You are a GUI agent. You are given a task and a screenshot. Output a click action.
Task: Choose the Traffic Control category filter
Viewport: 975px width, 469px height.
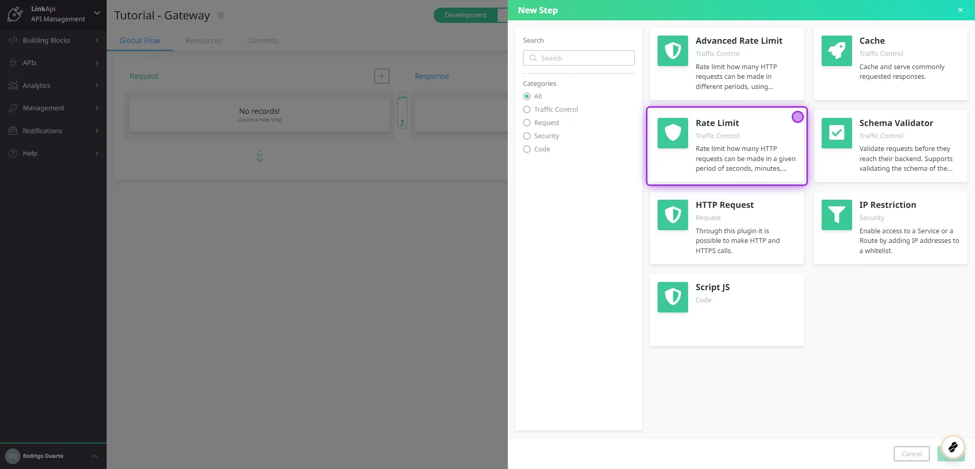tap(527, 109)
